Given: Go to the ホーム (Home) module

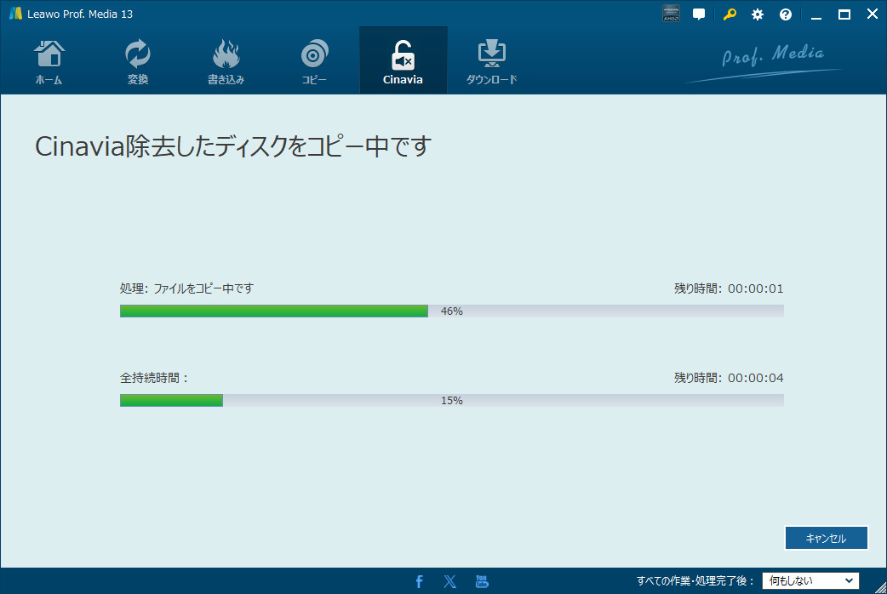Looking at the screenshot, I should [x=49, y=61].
